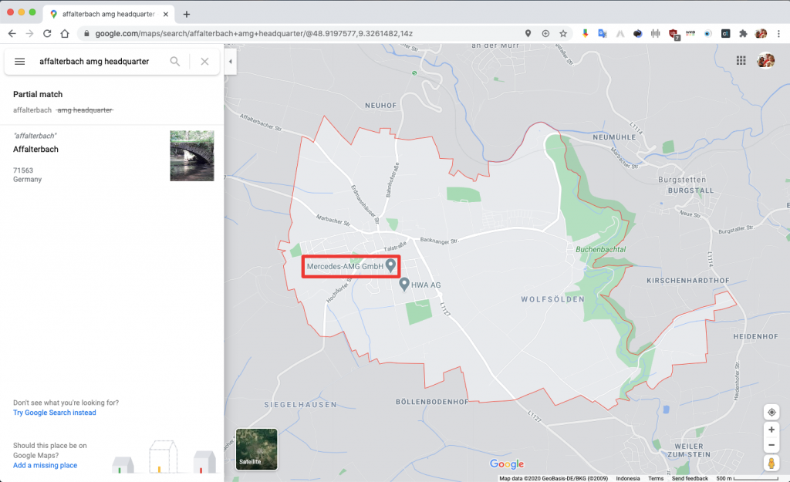Click the Terms link in map footer
This screenshot has width=790, height=482.
[x=656, y=478]
